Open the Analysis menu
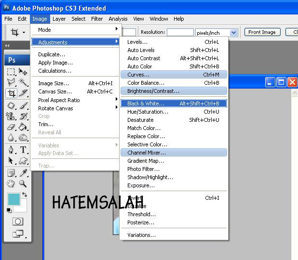Screen dimensions: 298x260 coord(118,19)
